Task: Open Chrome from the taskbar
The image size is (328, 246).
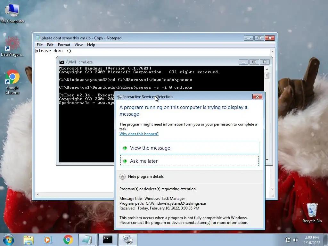Action: click(x=68, y=240)
